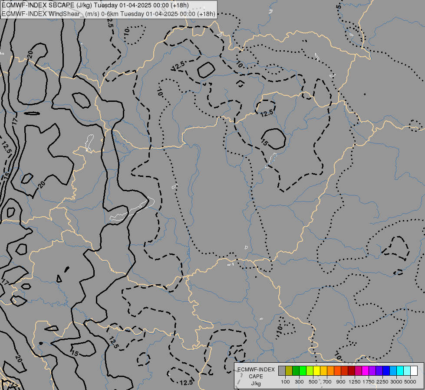Click the dark green legend swatch
425x390 pixels.
296,370
